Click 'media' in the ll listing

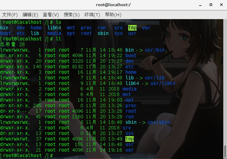(x=129, y=89)
